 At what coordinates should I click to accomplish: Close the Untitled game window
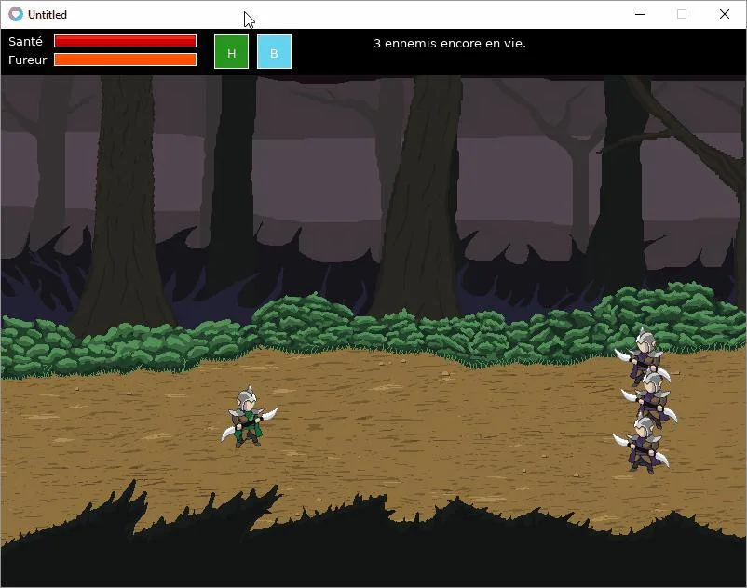pyautogui.click(x=725, y=14)
